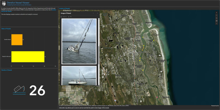Collapse the Image of Vessel popup

click(93, 13)
